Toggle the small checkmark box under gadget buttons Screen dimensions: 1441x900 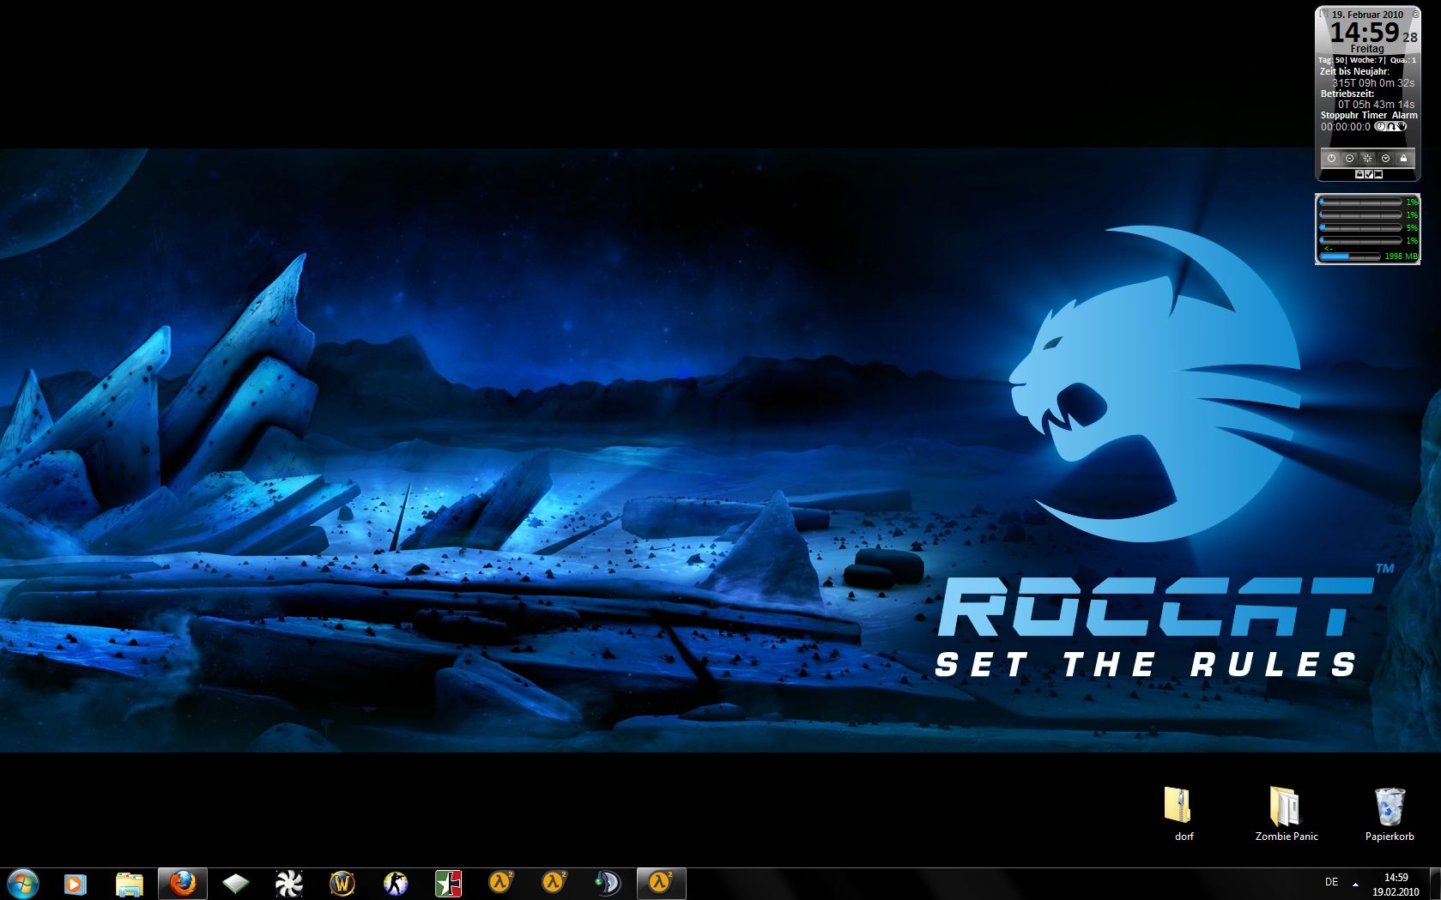pyautogui.click(x=1369, y=174)
